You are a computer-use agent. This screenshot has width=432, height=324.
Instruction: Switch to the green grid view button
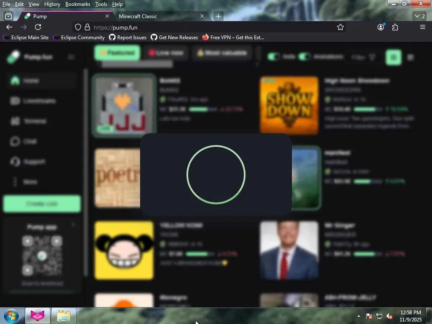(394, 57)
